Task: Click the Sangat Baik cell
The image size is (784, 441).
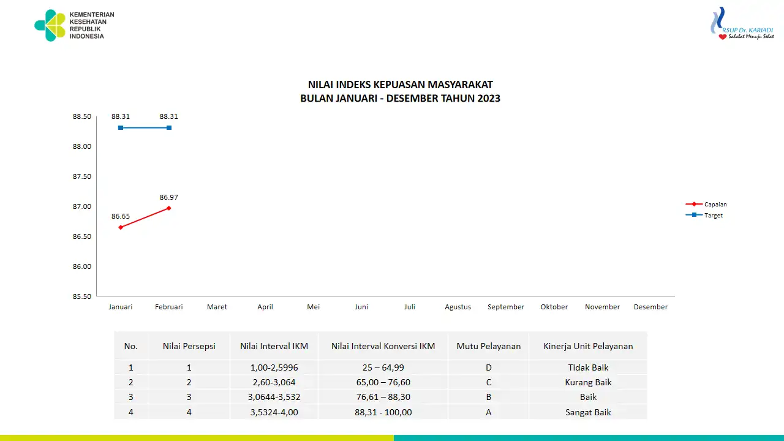Action: tap(588, 412)
